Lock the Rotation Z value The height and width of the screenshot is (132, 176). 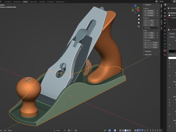(157, 25)
